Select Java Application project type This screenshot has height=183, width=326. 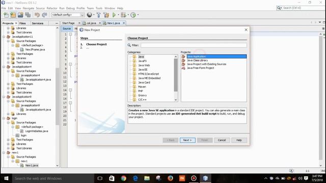(216, 56)
